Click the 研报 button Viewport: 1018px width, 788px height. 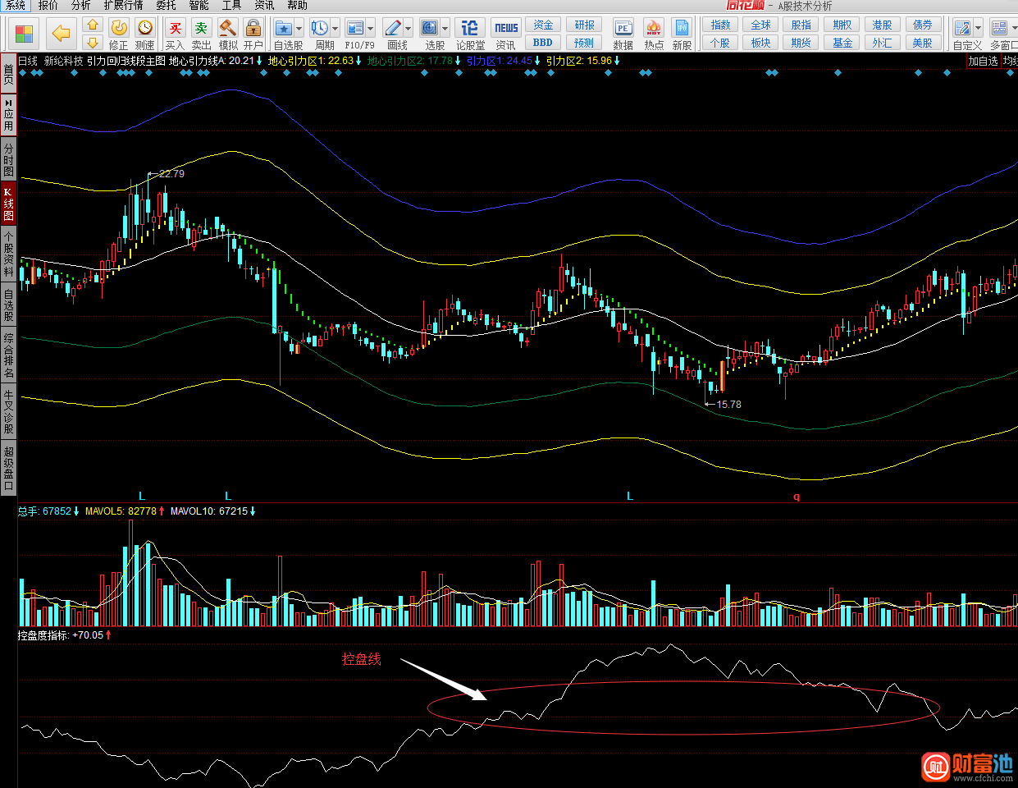point(584,25)
